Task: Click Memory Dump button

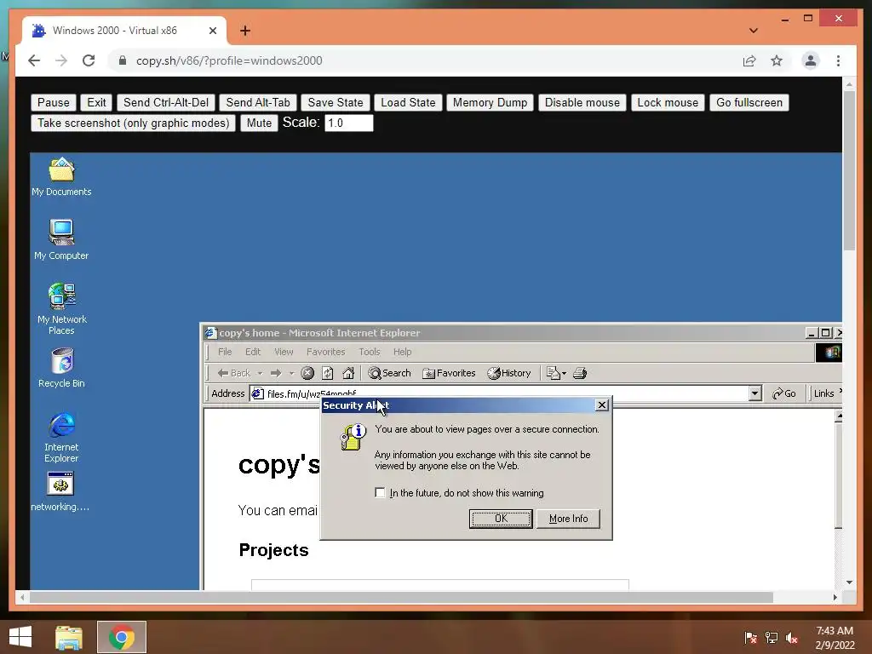Action: click(x=490, y=102)
